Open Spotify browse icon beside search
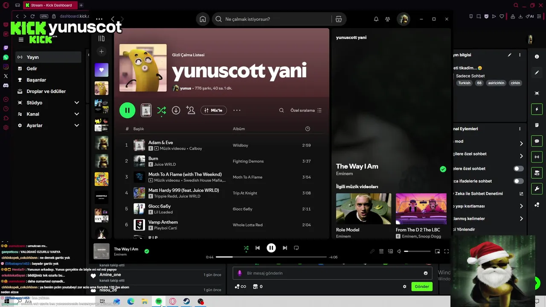The image size is (546, 307). [x=339, y=19]
